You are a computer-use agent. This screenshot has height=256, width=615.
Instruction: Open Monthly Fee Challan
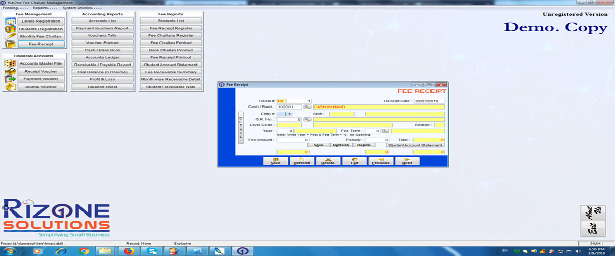coord(41,37)
